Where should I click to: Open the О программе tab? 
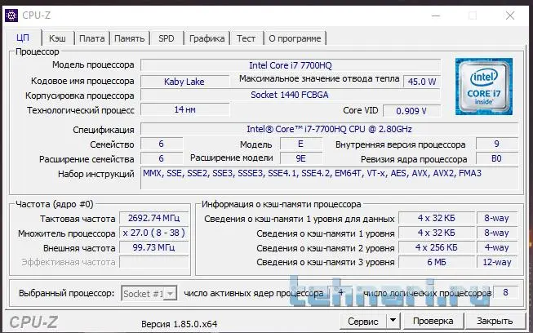pyautogui.click(x=295, y=38)
